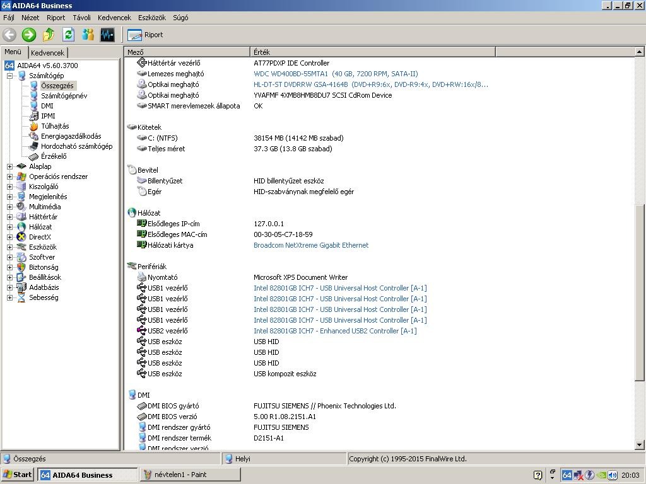646x484 pixels.
Task: Open the Fájl menu
Action: point(9,18)
